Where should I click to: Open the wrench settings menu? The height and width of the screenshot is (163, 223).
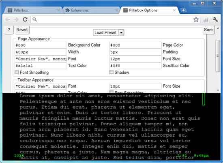tap(215, 19)
